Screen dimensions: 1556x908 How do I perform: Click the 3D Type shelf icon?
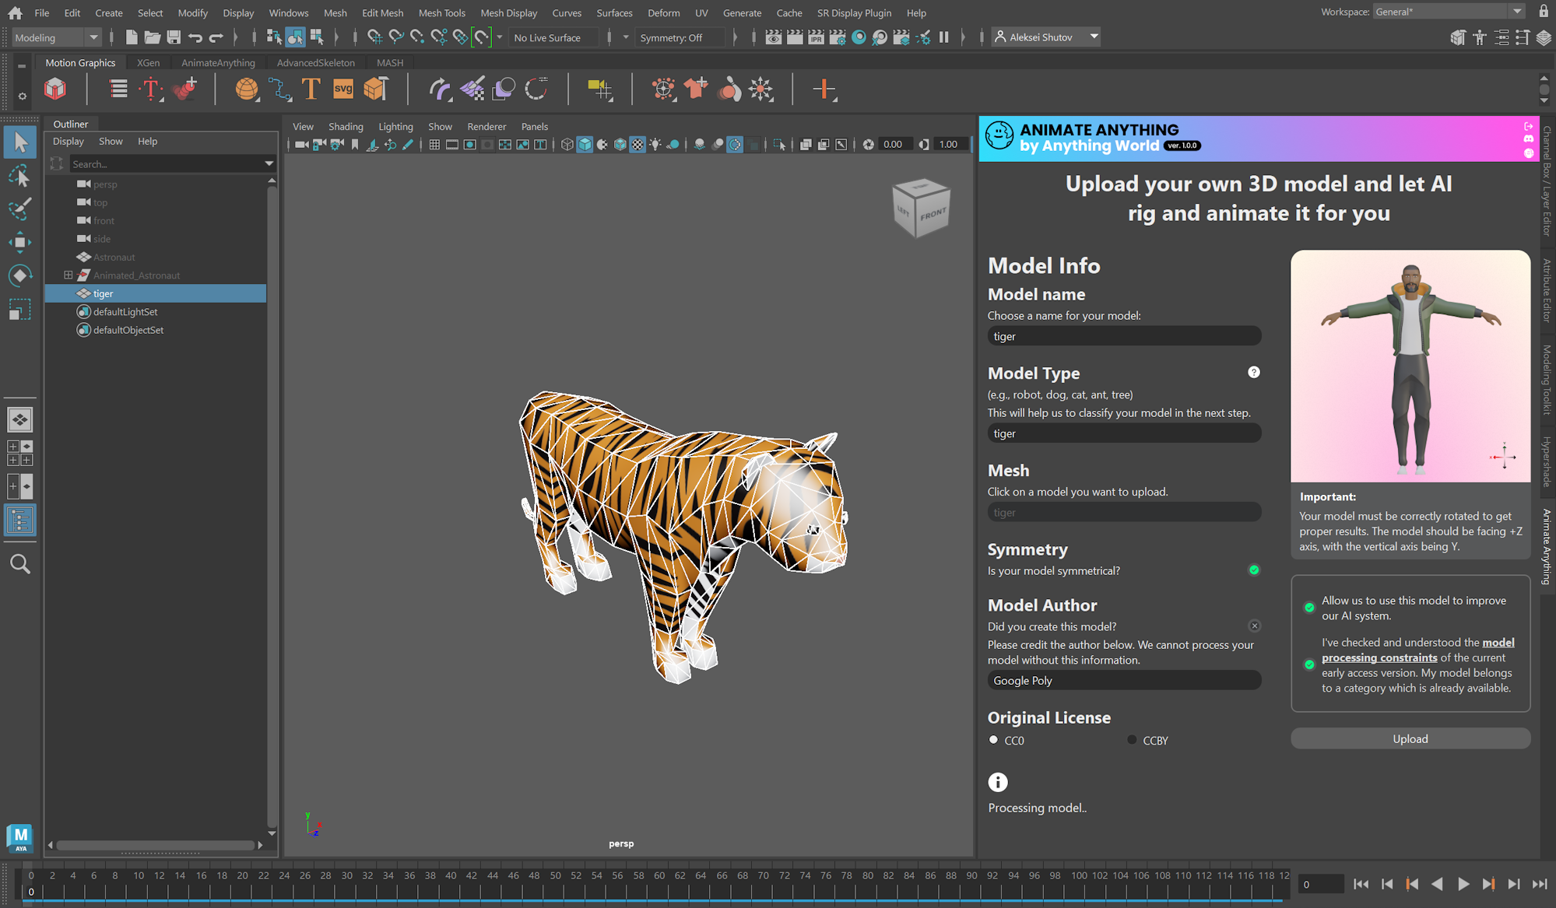(311, 89)
